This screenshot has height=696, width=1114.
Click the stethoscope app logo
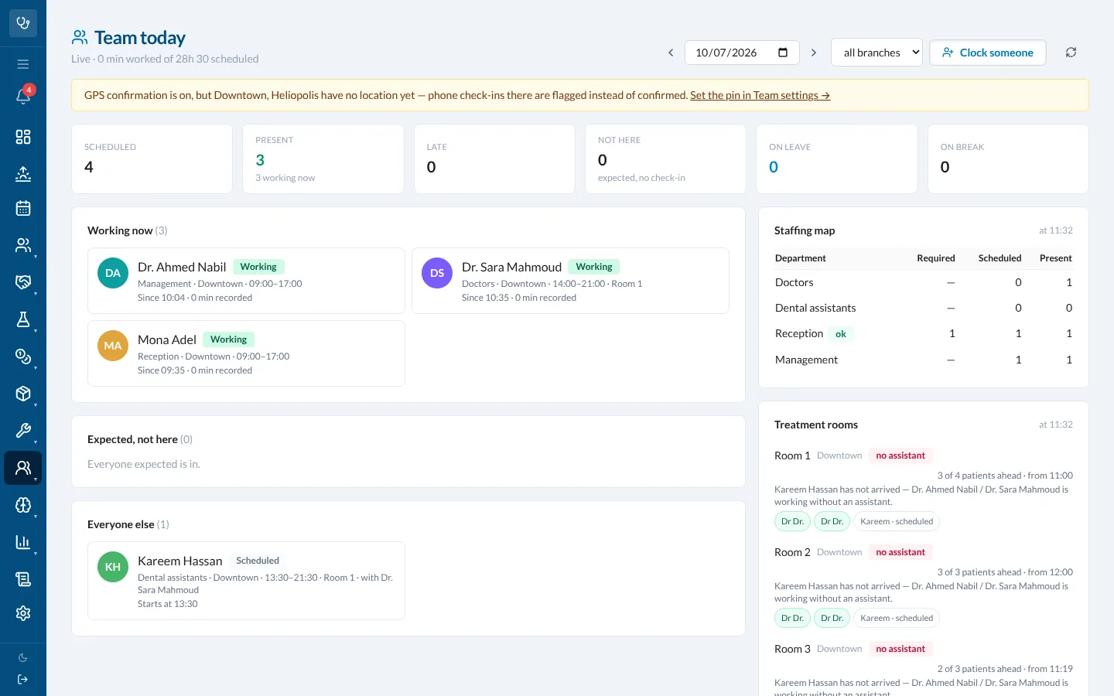[23, 23]
